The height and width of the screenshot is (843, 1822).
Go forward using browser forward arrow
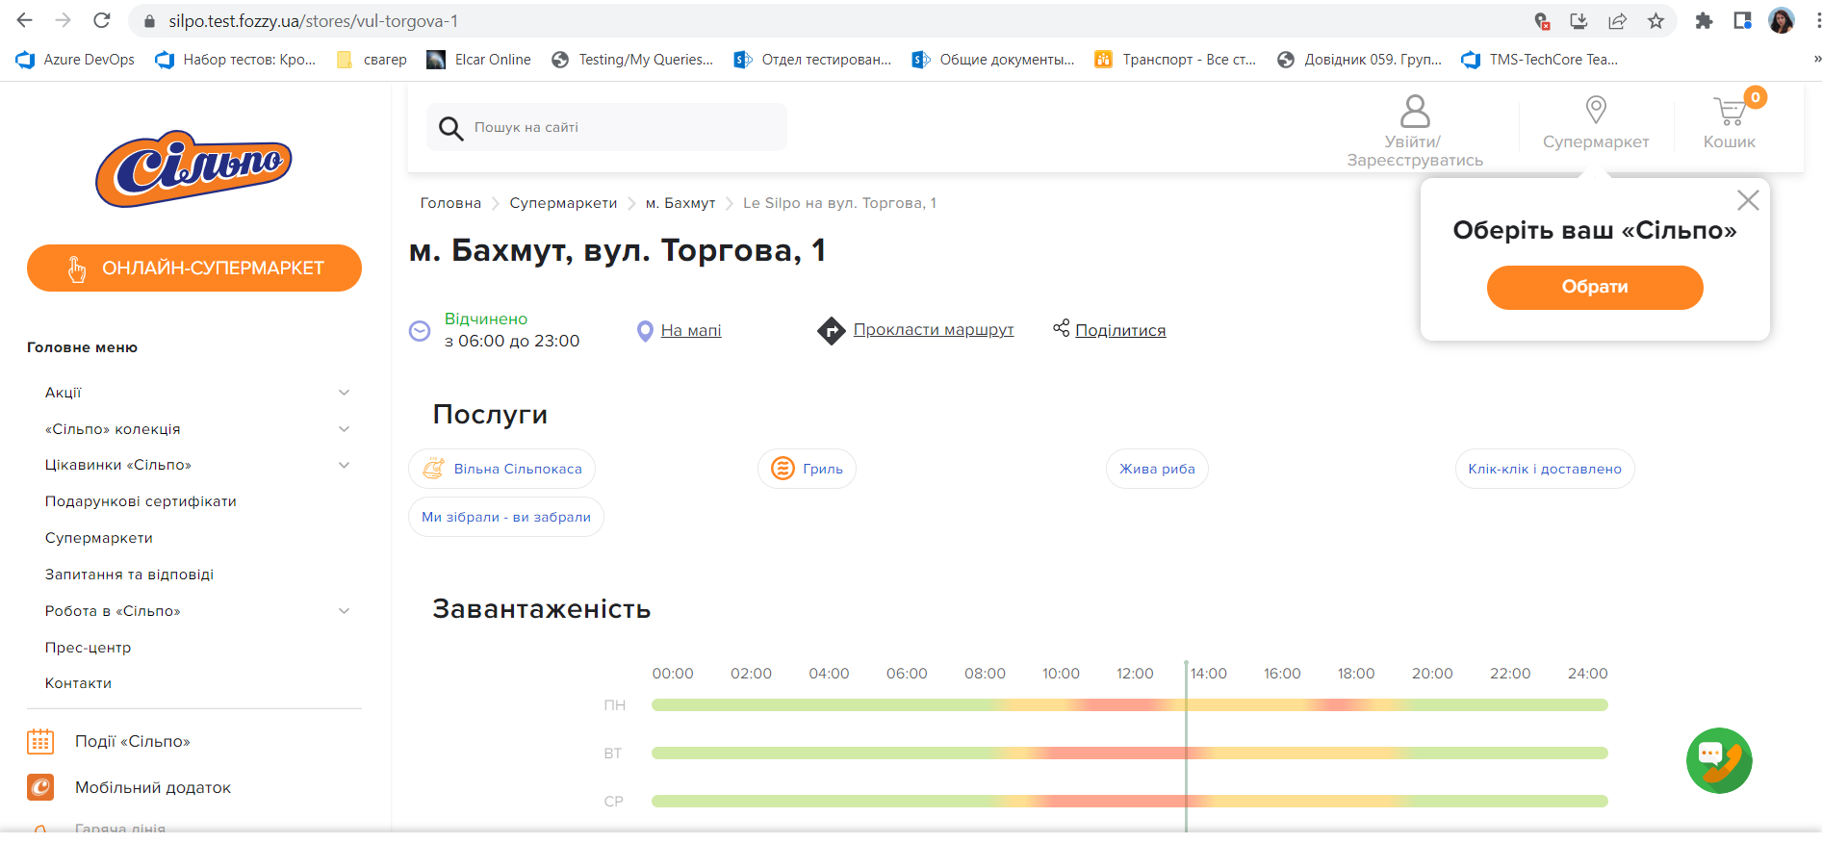pos(64,20)
